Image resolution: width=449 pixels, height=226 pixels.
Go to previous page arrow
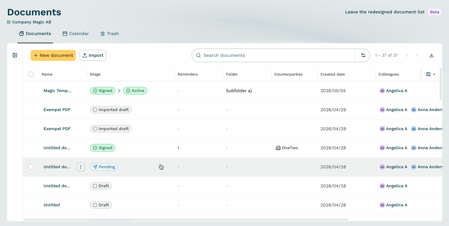click(x=407, y=55)
